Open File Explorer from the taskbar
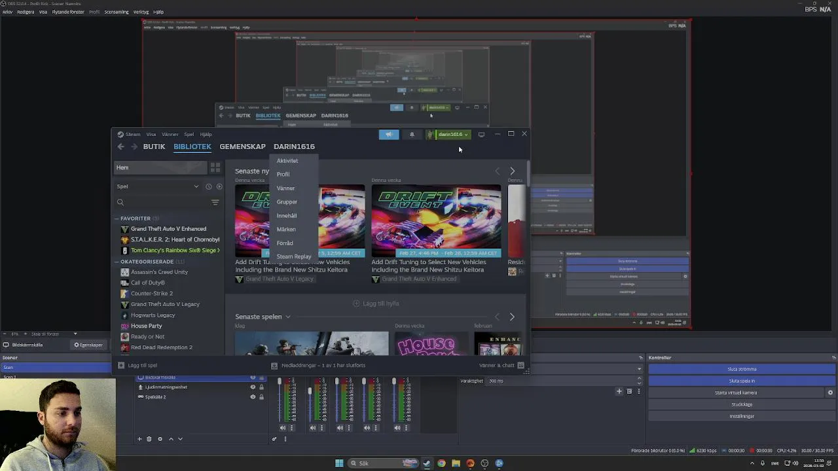 click(x=456, y=463)
